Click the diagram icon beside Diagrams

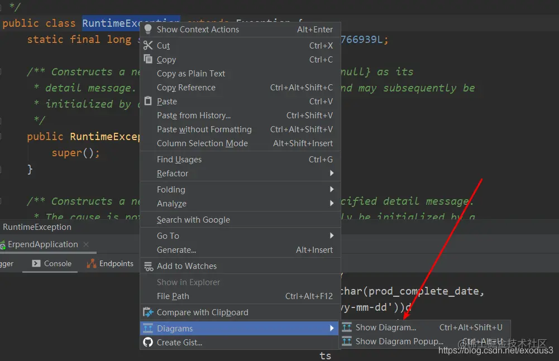pos(148,328)
